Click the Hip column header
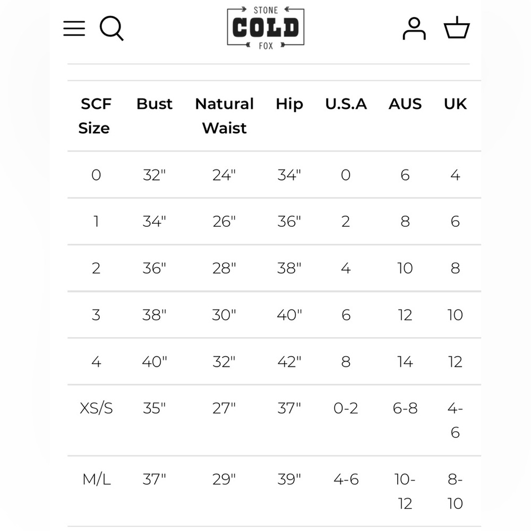This screenshot has width=531, height=531. click(x=289, y=104)
